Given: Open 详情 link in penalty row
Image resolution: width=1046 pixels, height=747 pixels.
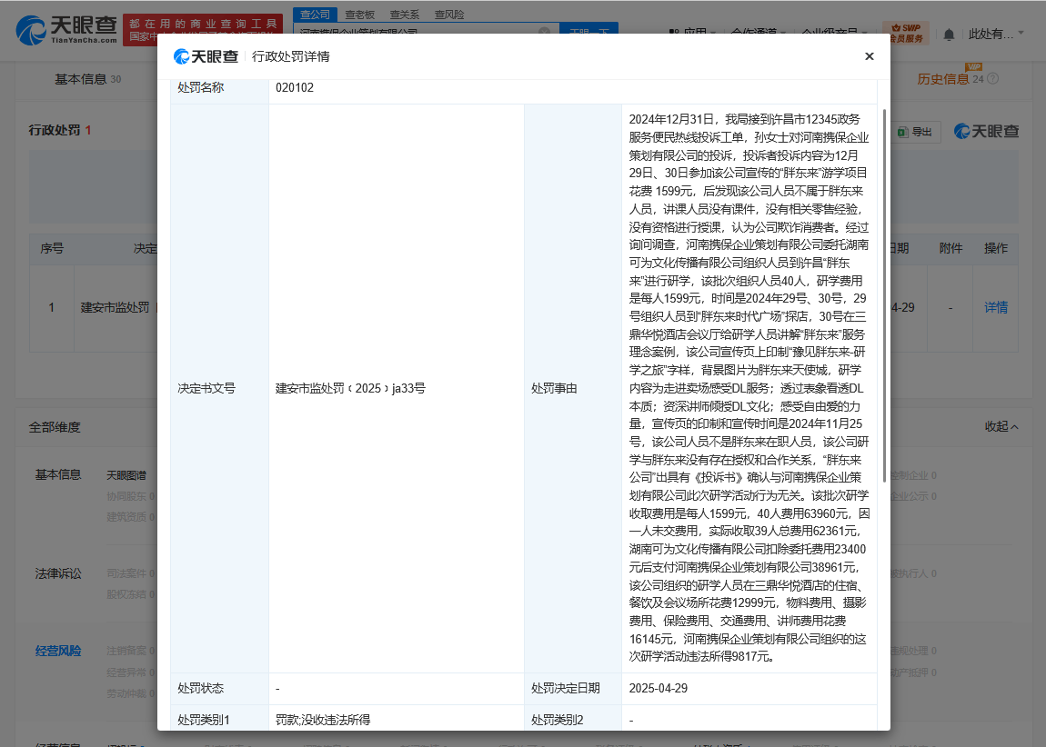Looking at the screenshot, I should (x=995, y=307).
